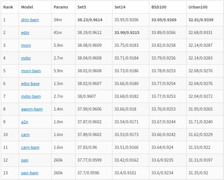The height and width of the screenshot is (180, 224).
Task: Click the Urban100 column header
Action: pos(198,7)
